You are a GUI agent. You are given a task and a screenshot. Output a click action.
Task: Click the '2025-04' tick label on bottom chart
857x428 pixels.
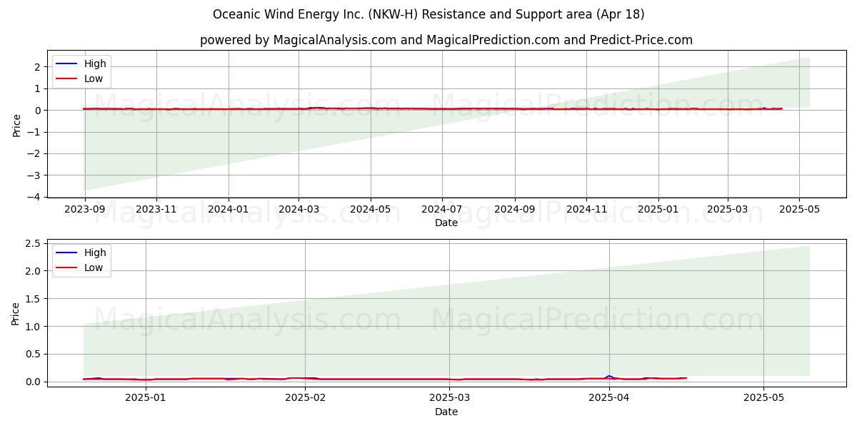608,399
